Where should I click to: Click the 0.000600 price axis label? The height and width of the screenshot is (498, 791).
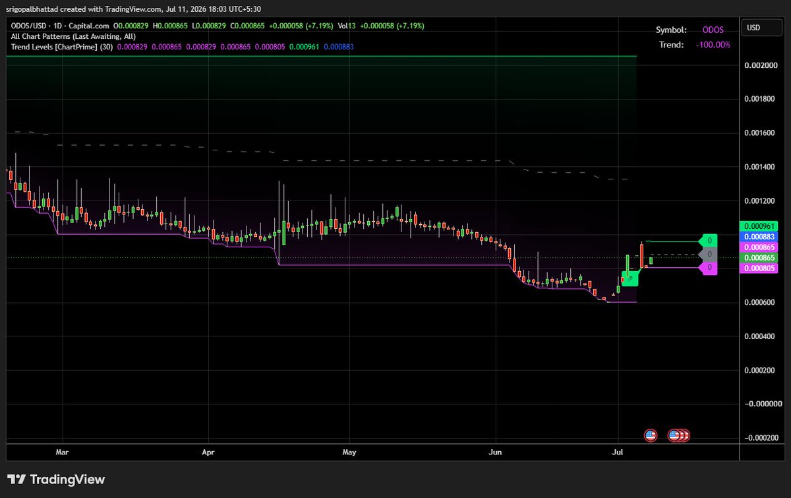pos(759,303)
